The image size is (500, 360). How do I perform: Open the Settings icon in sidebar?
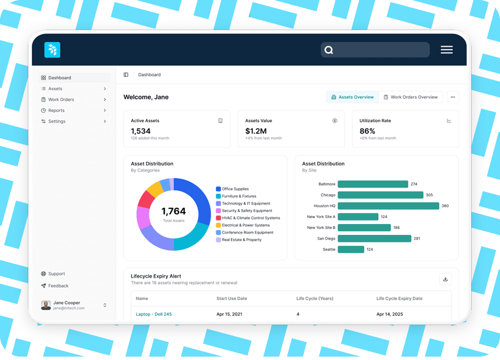(x=43, y=121)
